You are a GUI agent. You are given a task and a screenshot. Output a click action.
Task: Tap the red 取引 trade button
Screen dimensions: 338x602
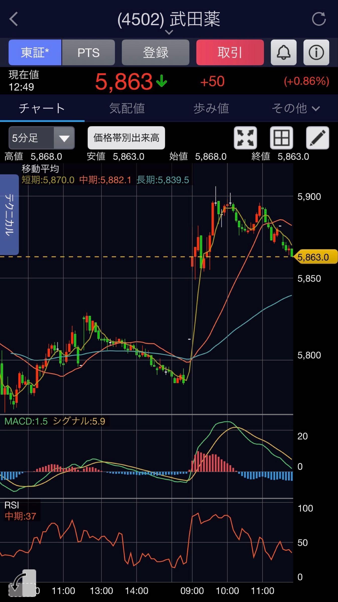230,52
